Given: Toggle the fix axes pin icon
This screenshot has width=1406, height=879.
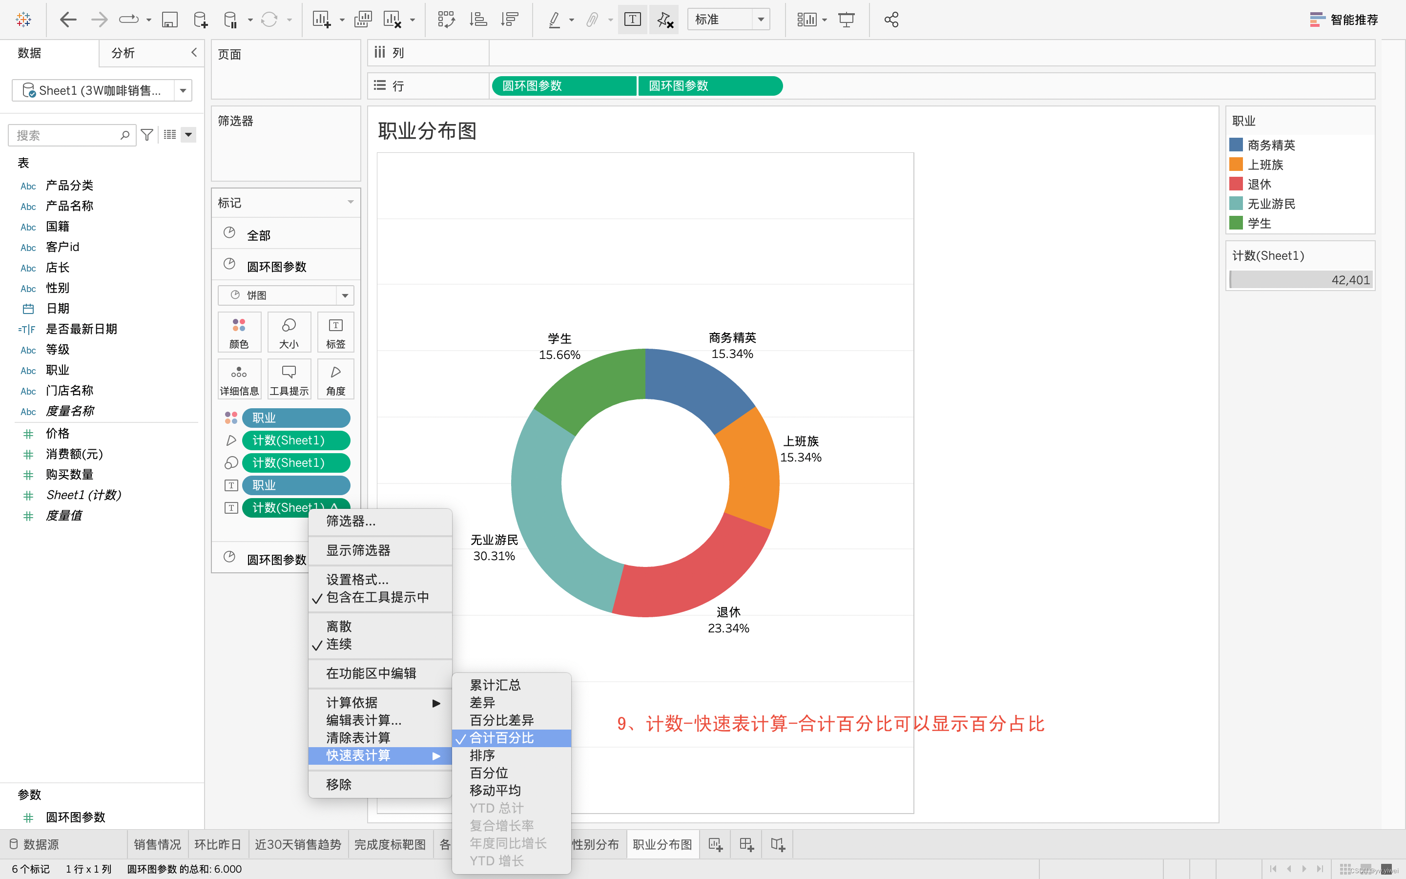Looking at the screenshot, I should (664, 20).
